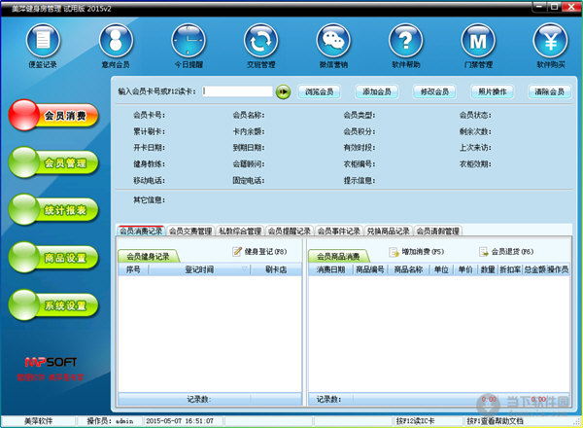Click the date time 2015-05-07 status text
583x428 pixels.
click(180, 421)
